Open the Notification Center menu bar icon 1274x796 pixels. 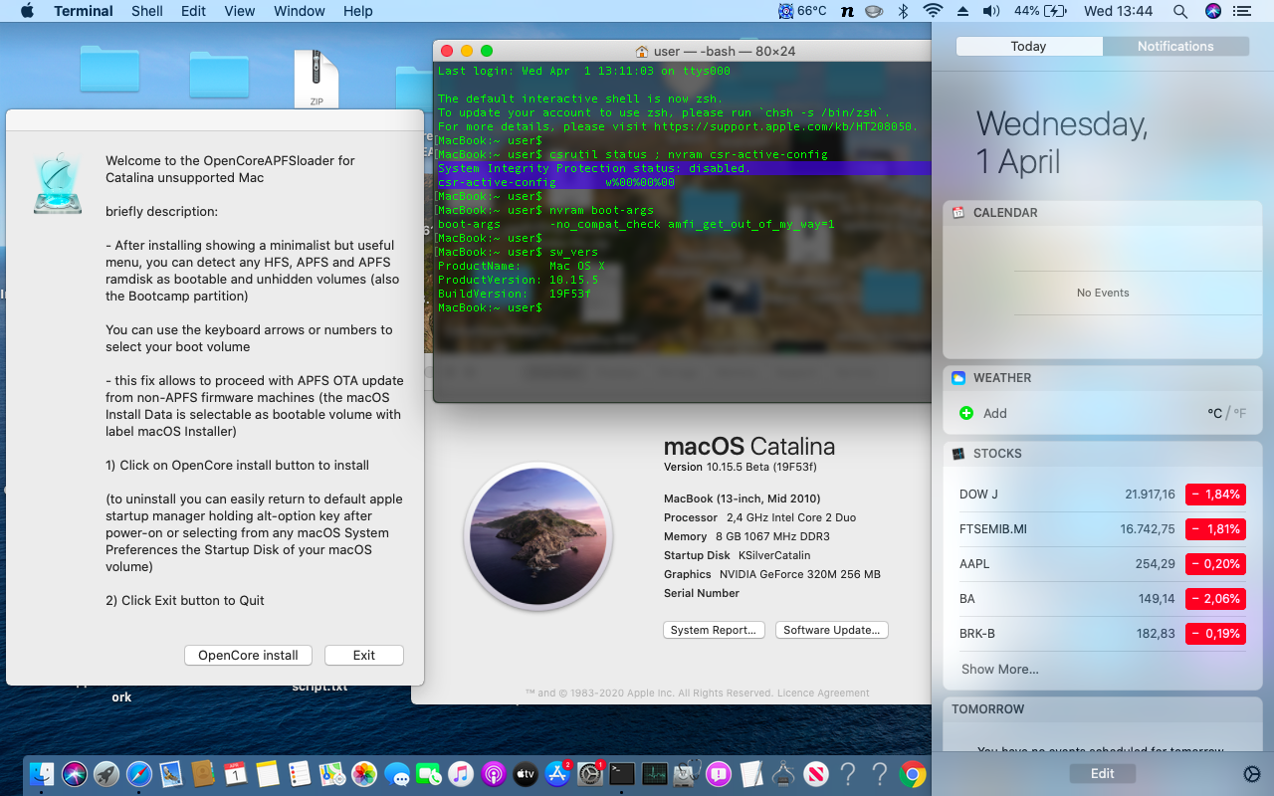[1244, 11]
